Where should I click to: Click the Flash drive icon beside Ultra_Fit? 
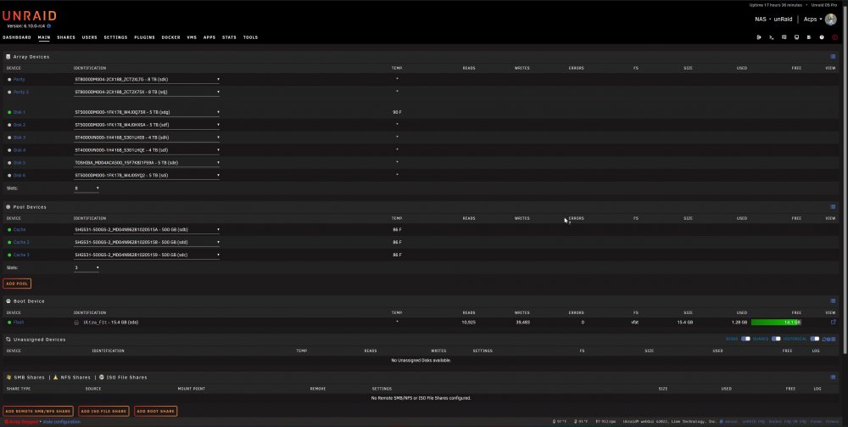77,323
